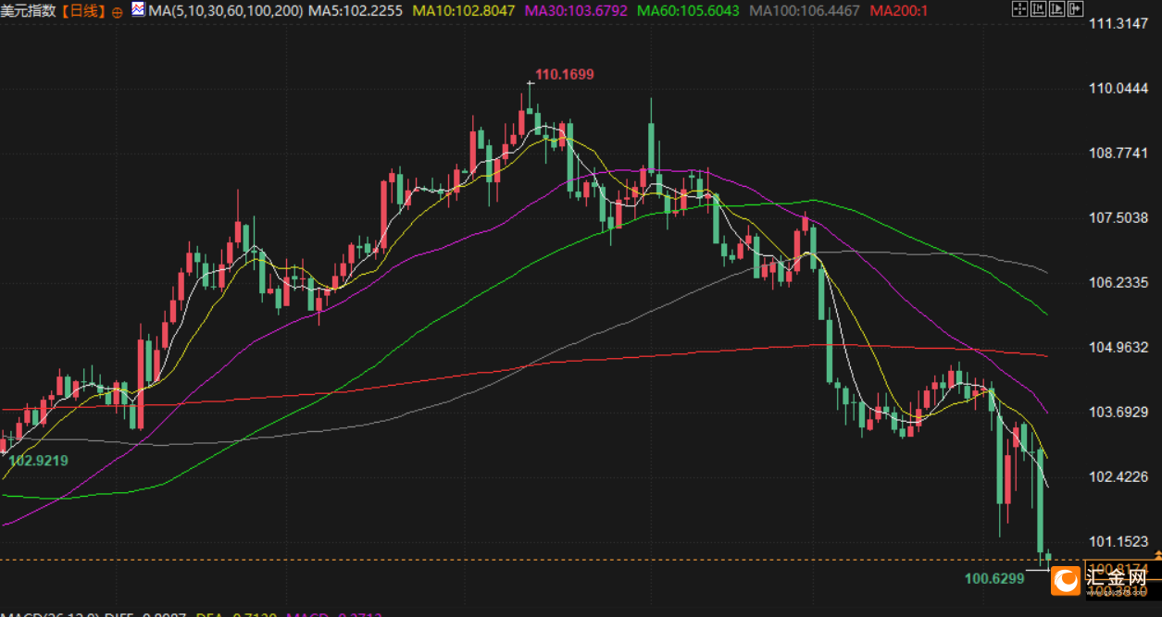Select the MA60:105.6043 readout
Image resolution: width=1162 pixels, height=617 pixels.
coord(689,12)
